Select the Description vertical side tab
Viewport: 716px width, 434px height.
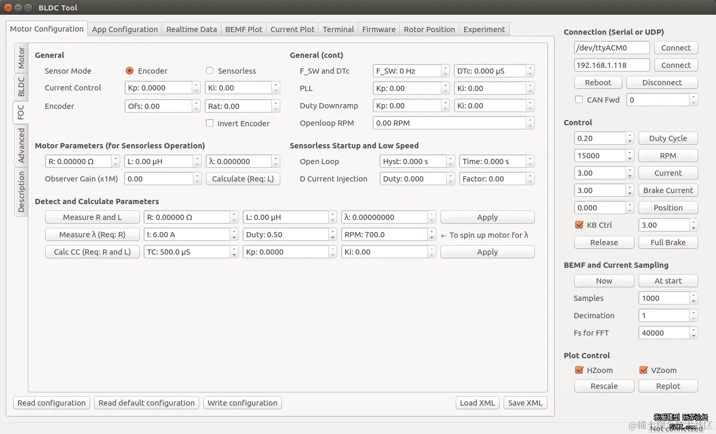tap(21, 191)
